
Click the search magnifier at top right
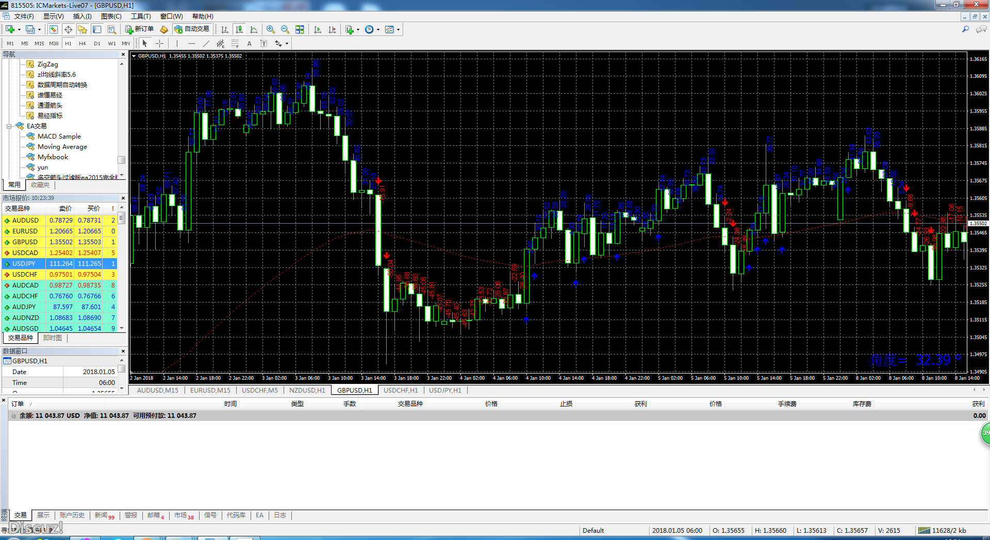[x=965, y=29]
